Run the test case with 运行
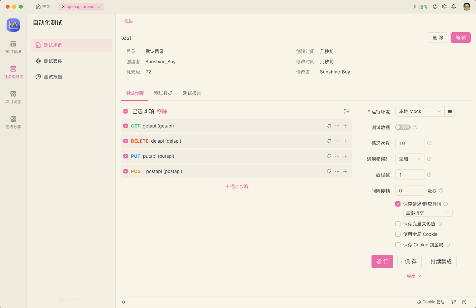 pyautogui.click(x=382, y=261)
